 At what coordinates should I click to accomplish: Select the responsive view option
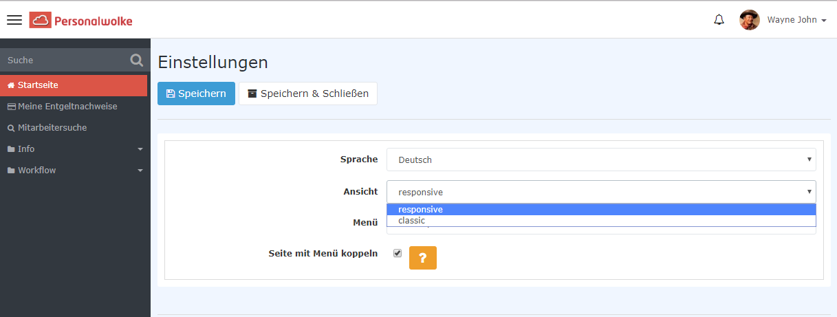pos(420,210)
